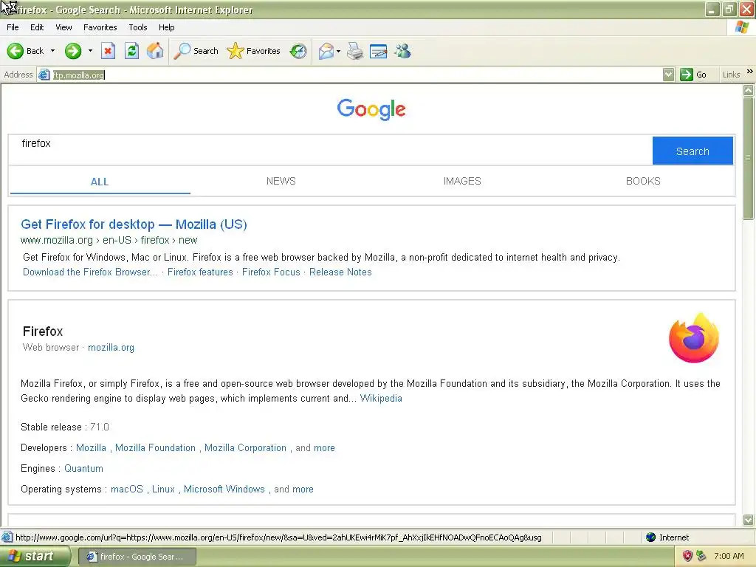Click the Edit page toolbar icon

(379, 51)
